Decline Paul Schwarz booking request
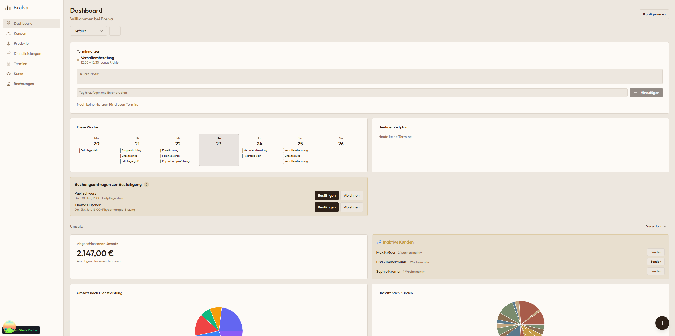 click(x=351, y=195)
